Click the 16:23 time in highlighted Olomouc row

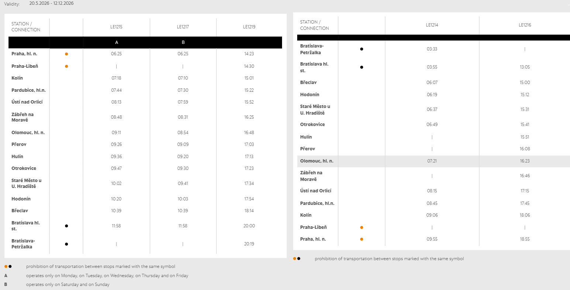tap(525, 161)
